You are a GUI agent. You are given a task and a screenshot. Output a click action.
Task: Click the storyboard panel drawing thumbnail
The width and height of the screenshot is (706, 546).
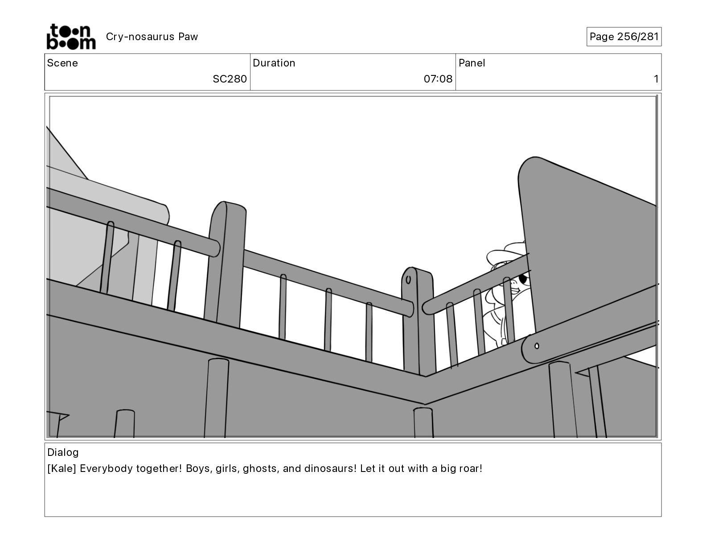coord(353,266)
